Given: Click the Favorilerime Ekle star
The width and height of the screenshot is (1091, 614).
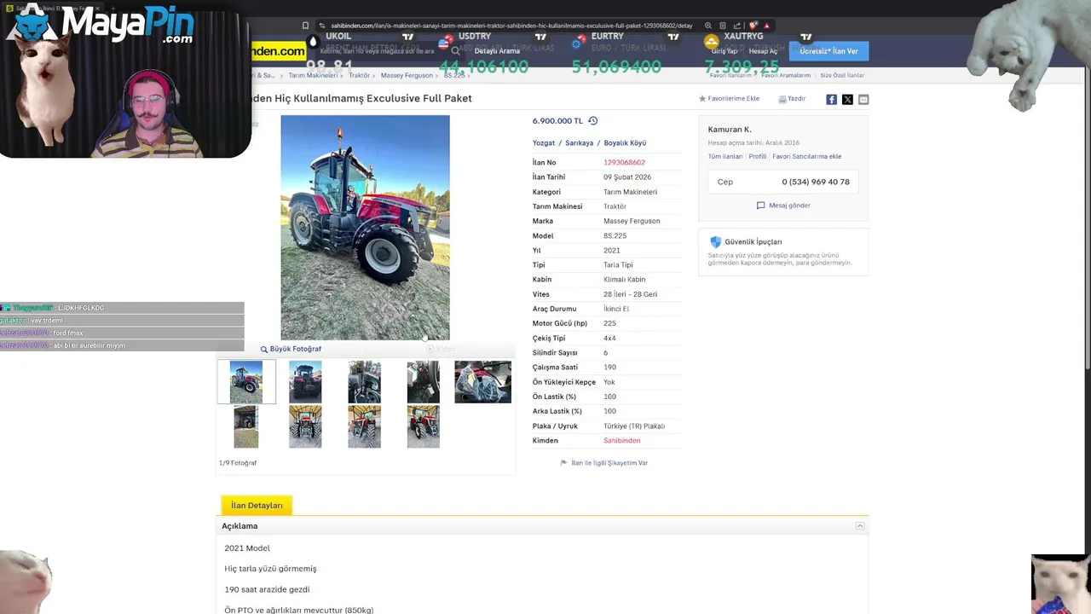Looking at the screenshot, I should tap(702, 99).
